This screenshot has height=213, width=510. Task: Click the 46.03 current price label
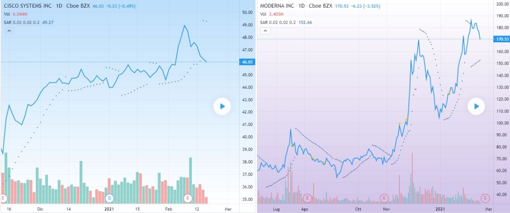coord(247,62)
